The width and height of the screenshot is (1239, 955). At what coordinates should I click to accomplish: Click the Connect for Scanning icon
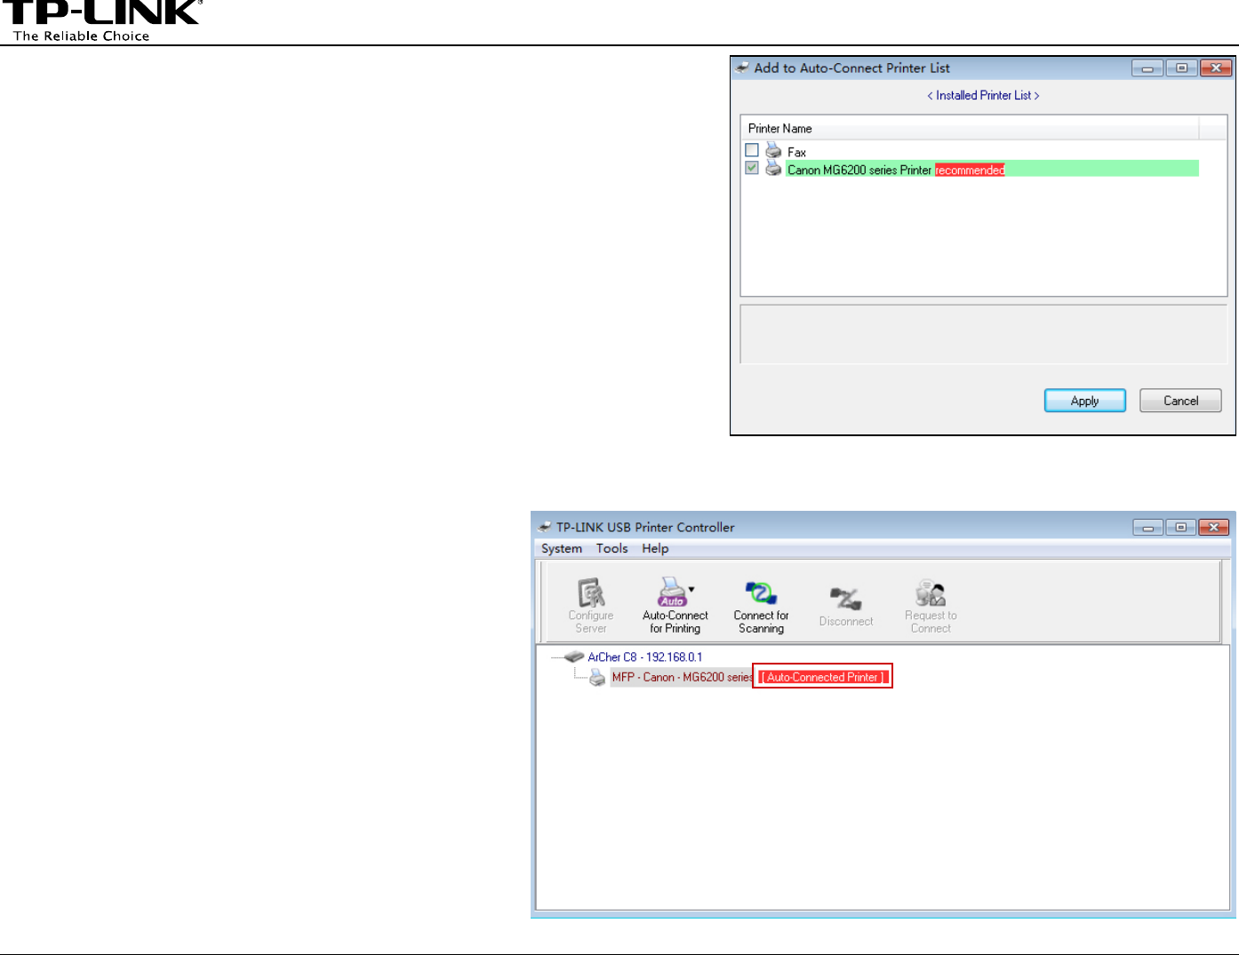point(761,593)
